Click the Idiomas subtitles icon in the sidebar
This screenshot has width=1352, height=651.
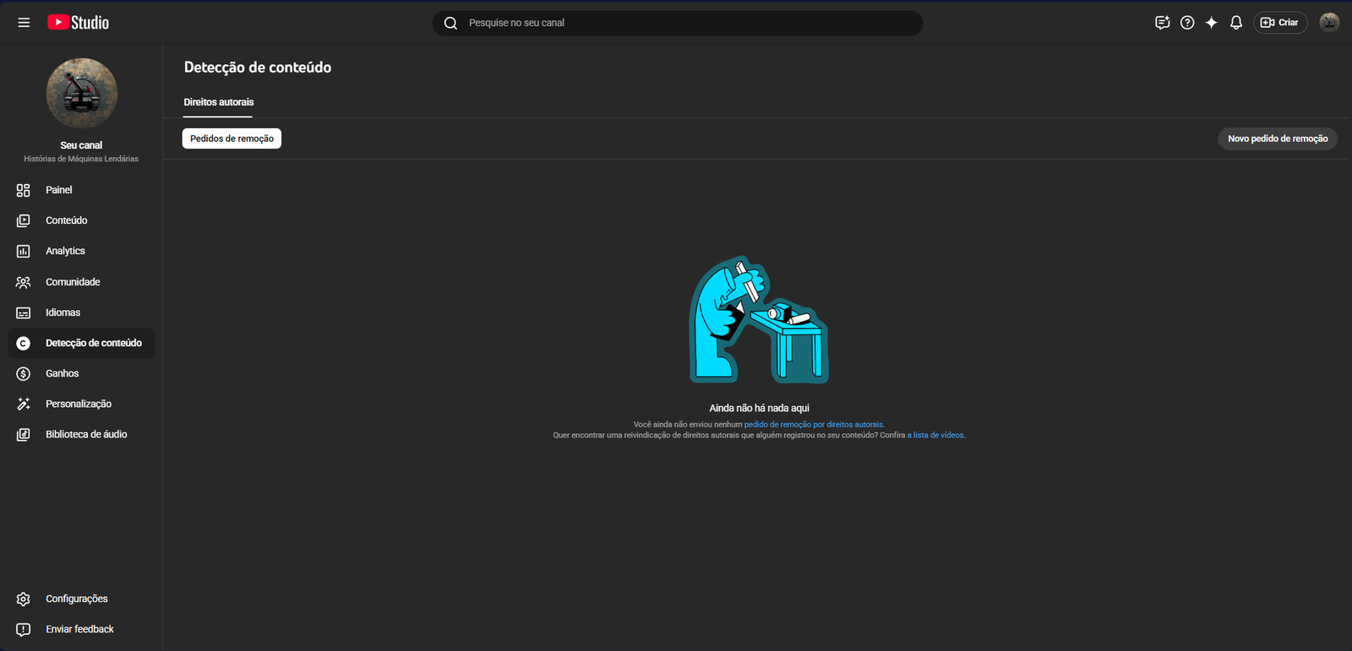click(24, 312)
